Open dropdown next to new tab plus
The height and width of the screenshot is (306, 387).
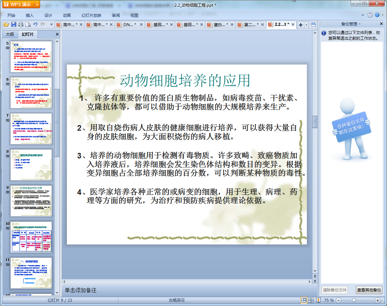click(x=306, y=25)
